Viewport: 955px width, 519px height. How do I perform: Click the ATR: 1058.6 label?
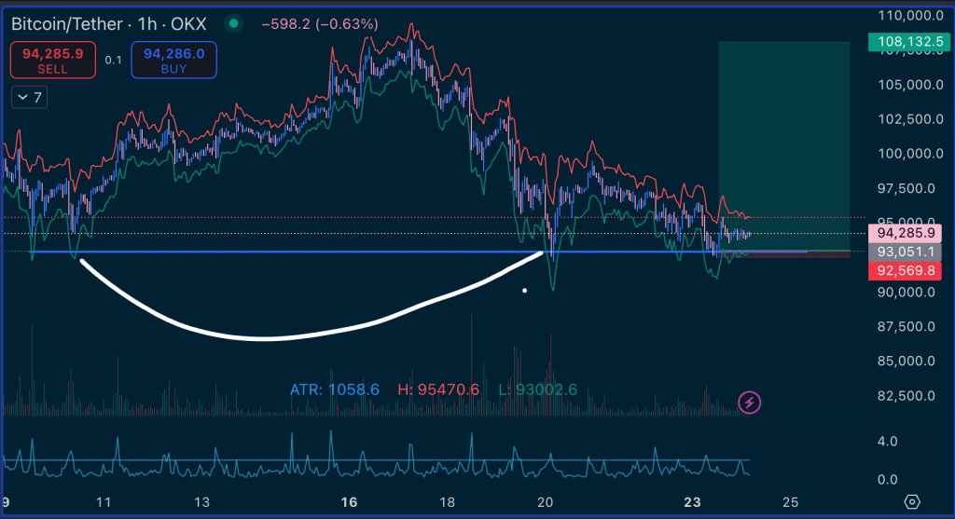pyautogui.click(x=335, y=389)
